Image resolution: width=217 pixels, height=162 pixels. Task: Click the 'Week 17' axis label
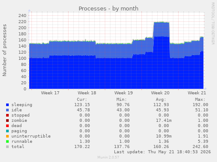tap(50, 93)
